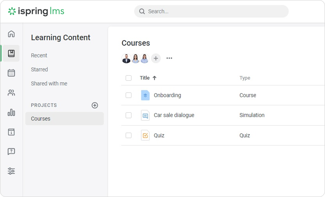Click the info archive sidebar icon
Viewport: 325px width, 197px height.
point(11,132)
